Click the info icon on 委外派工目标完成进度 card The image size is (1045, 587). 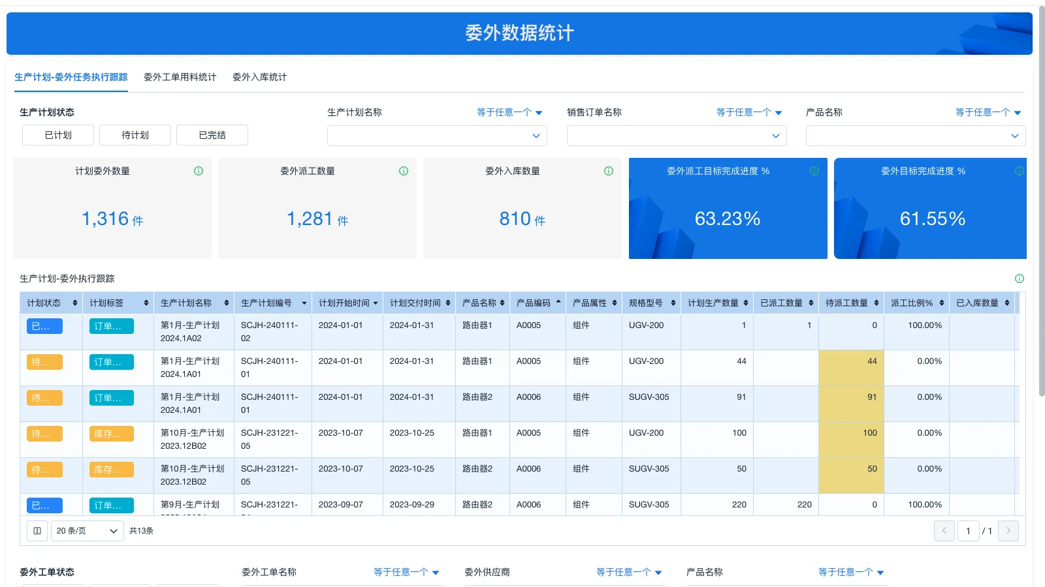(x=814, y=171)
